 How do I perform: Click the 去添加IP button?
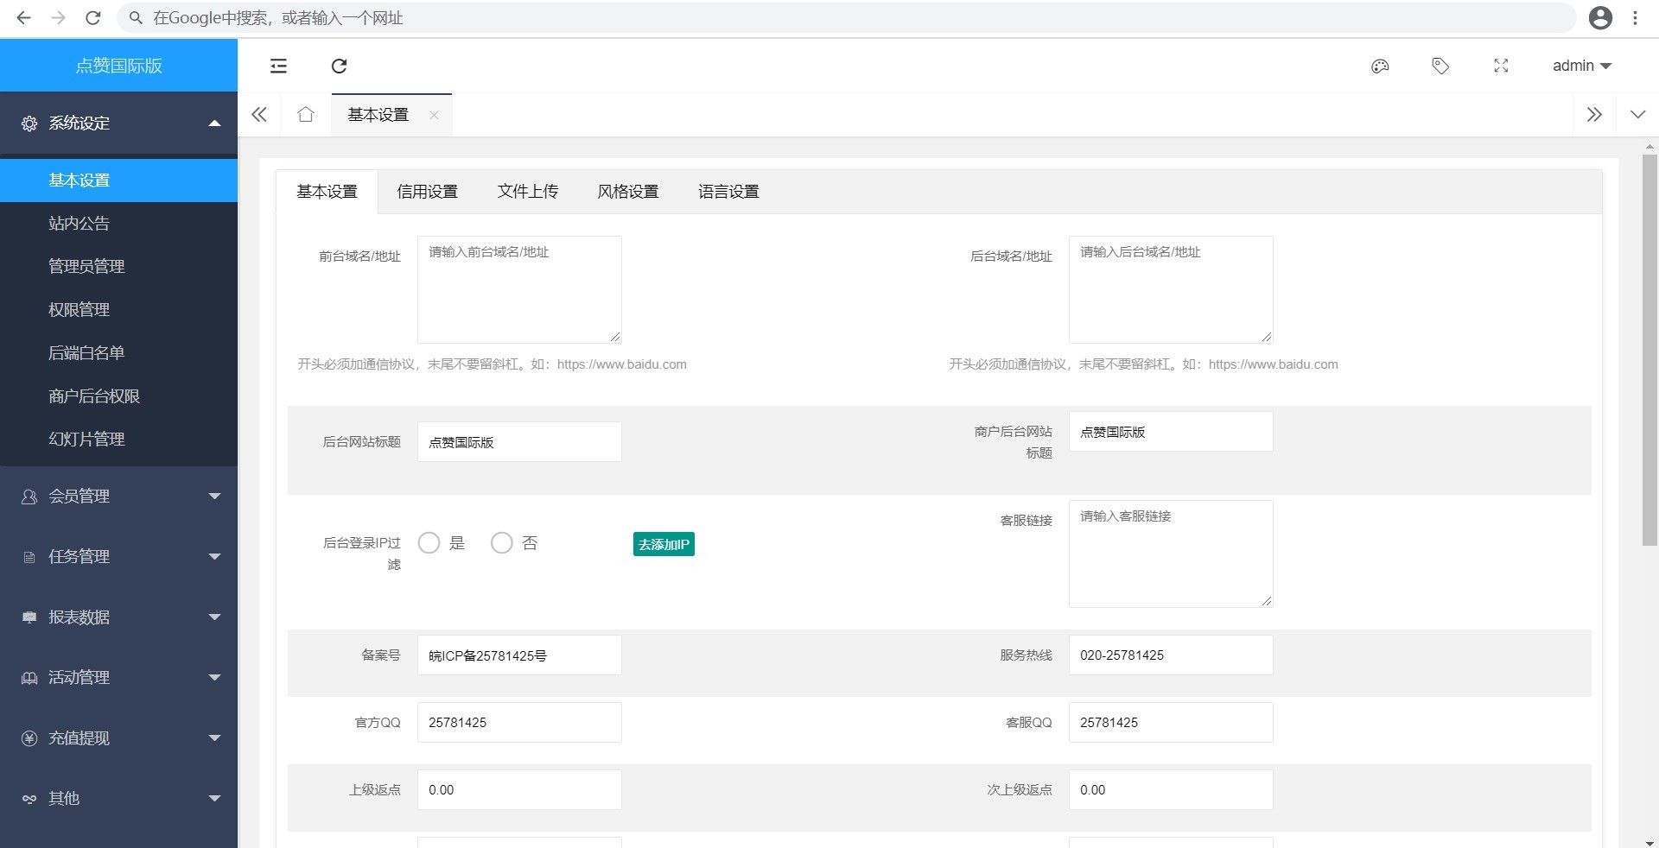point(664,544)
